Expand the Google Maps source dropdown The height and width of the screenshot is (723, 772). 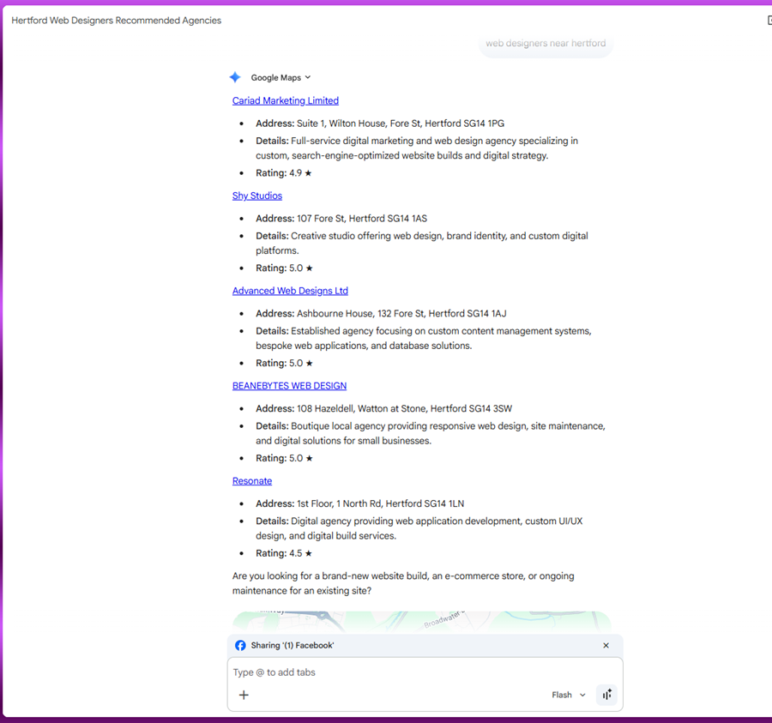(x=280, y=78)
